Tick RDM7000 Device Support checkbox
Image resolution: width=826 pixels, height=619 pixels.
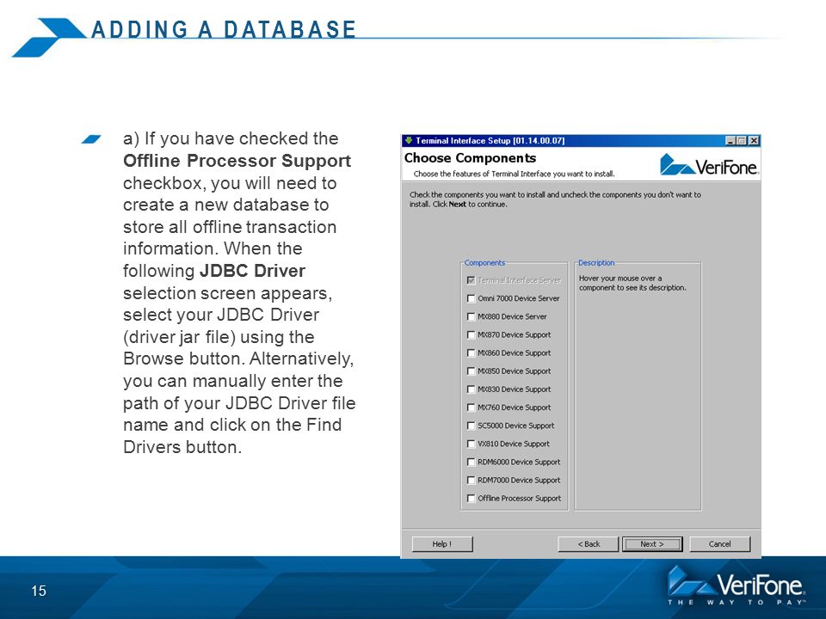click(471, 480)
